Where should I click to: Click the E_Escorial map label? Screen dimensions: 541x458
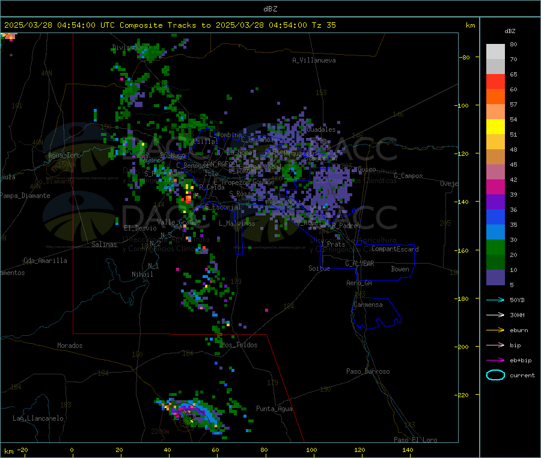(x=223, y=207)
